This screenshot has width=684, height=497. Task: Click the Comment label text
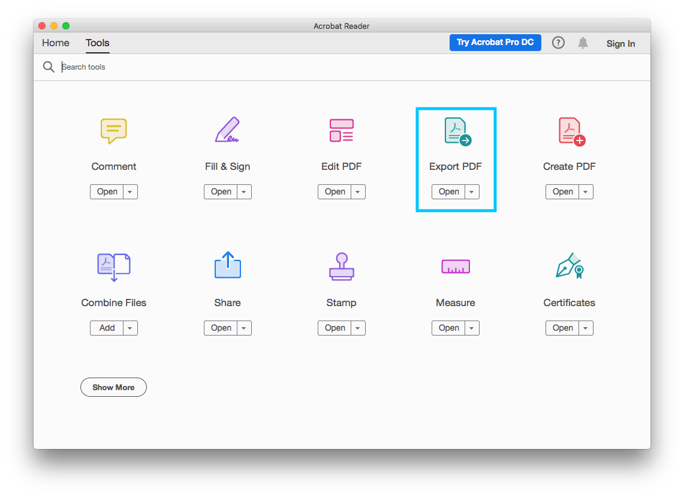(113, 166)
